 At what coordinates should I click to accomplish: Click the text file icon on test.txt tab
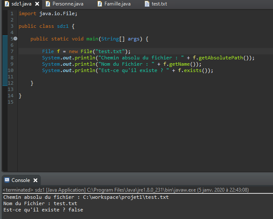pyautogui.click(x=147, y=4)
